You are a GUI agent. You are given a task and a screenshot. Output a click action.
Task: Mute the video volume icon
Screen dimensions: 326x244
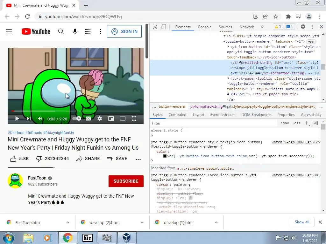pos(40,119)
